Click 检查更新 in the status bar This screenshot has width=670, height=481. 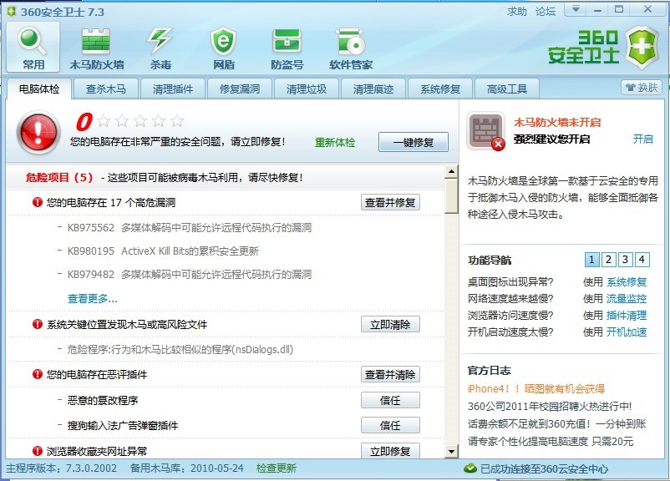[276, 468]
